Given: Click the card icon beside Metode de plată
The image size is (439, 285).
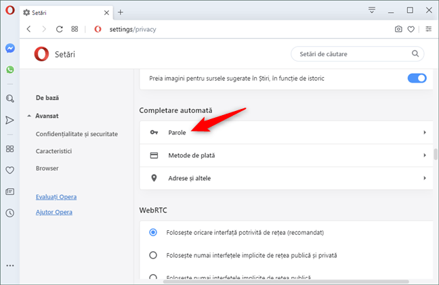Looking at the screenshot, I should pyautogui.click(x=154, y=155).
